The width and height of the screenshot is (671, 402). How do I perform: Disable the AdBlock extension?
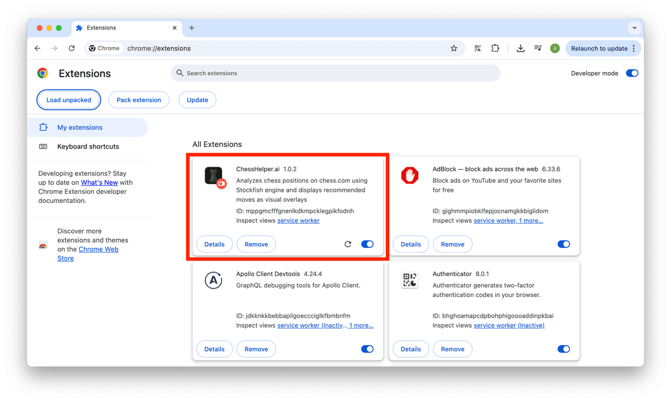564,244
